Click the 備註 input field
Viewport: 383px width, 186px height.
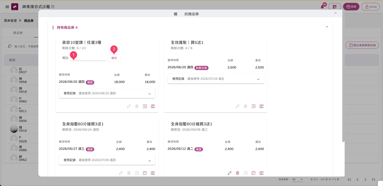88,58
